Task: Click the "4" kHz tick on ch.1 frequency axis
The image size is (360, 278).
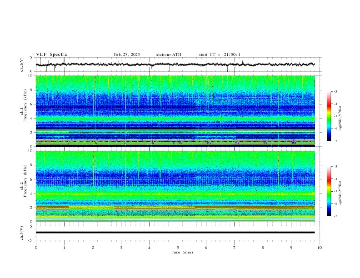Action: [32, 119]
